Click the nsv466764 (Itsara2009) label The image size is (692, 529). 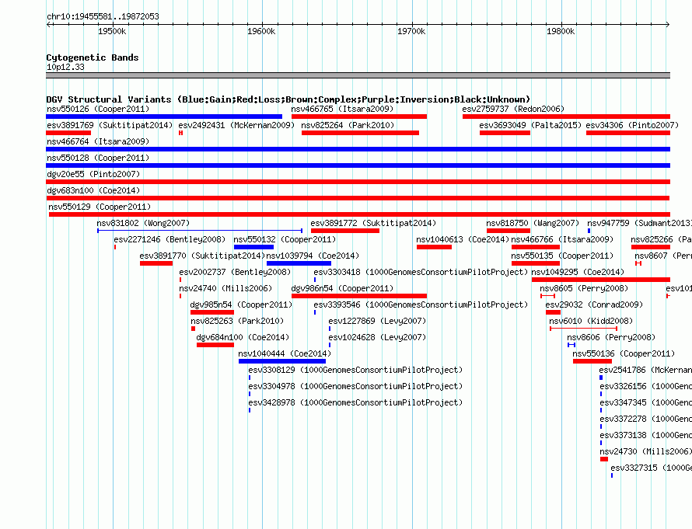[98, 141]
